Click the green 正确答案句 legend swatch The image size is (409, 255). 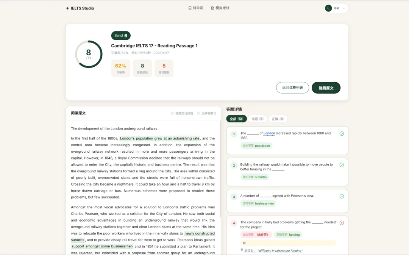click(x=198, y=113)
